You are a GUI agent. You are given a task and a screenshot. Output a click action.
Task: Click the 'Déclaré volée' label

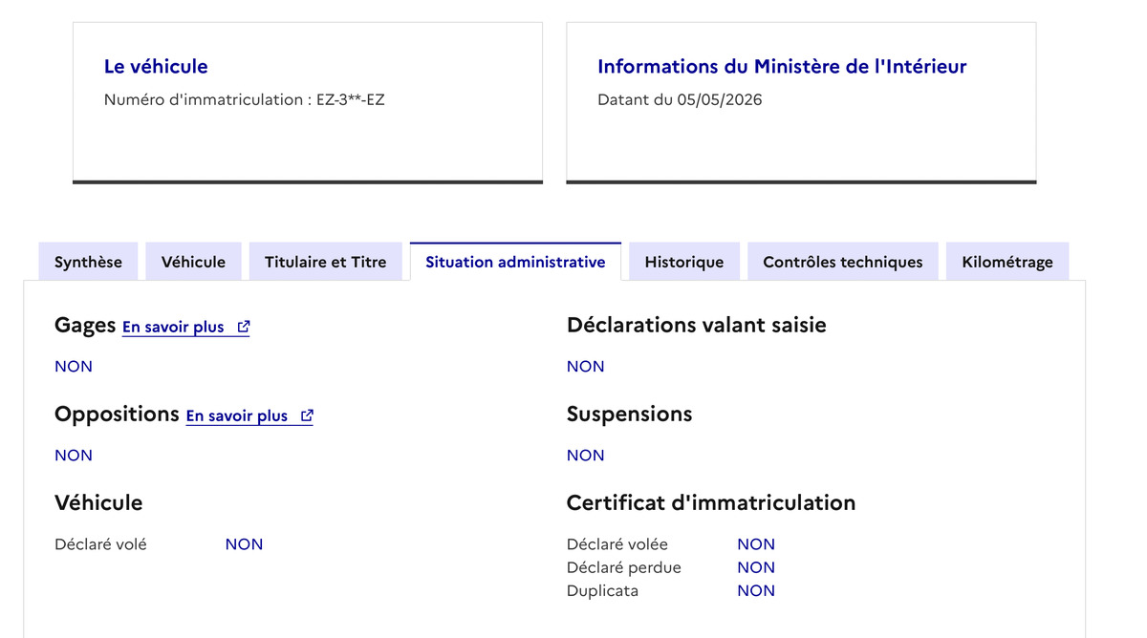(617, 544)
